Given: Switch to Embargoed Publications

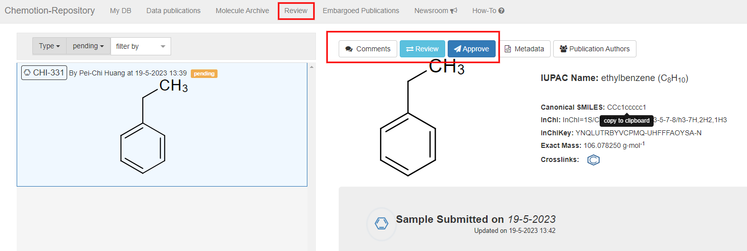Looking at the screenshot, I should pos(361,11).
